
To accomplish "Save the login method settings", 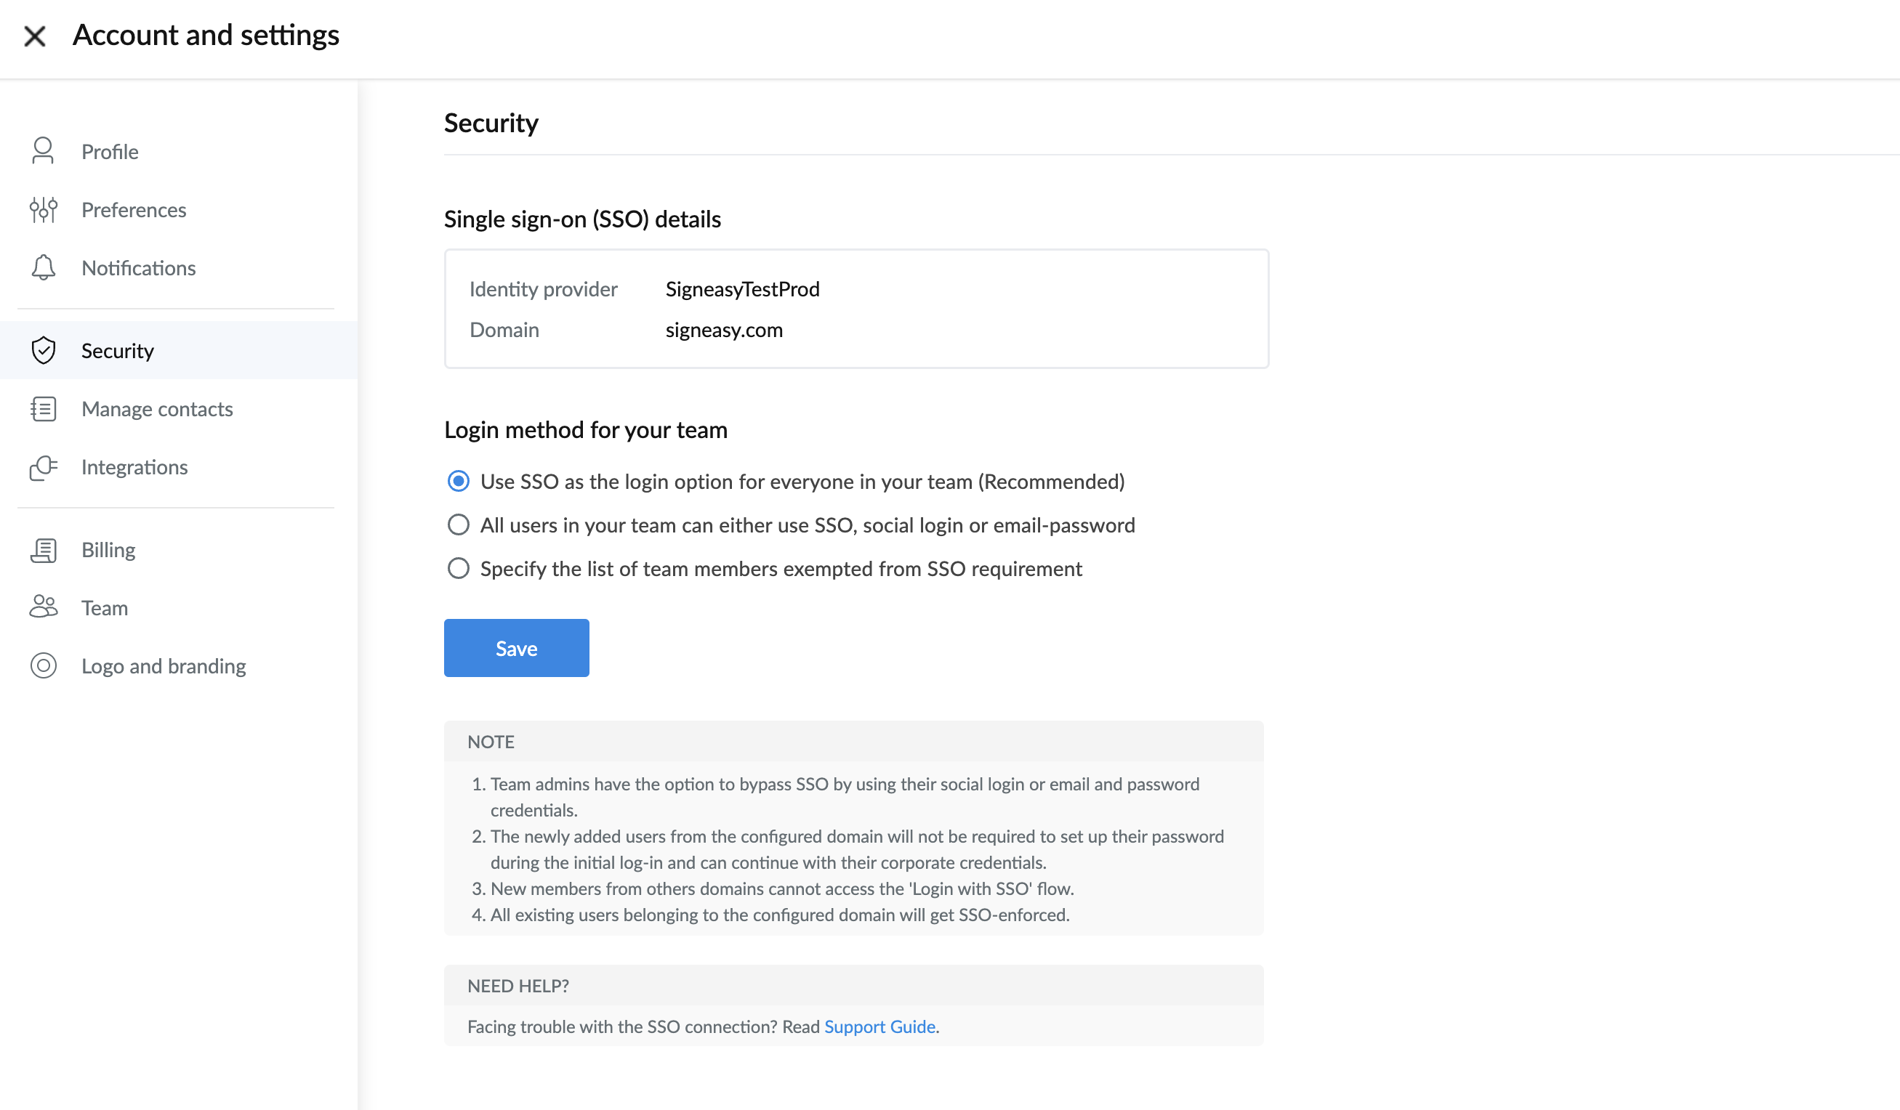I will pyautogui.click(x=517, y=648).
